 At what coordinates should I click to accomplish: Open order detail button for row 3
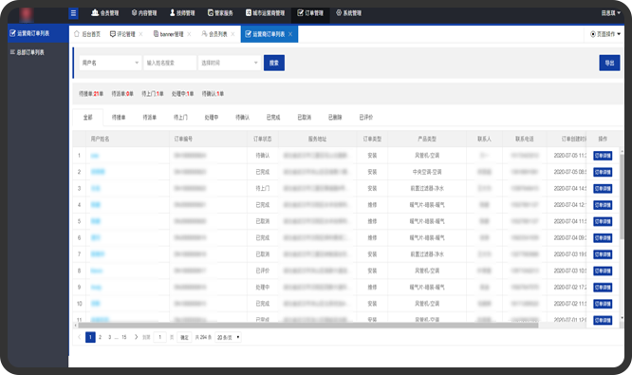(x=603, y=189)
